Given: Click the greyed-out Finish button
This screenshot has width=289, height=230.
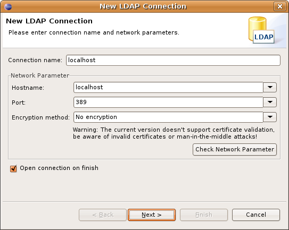Looking at the screenshot, I should (x=204, y=215).
